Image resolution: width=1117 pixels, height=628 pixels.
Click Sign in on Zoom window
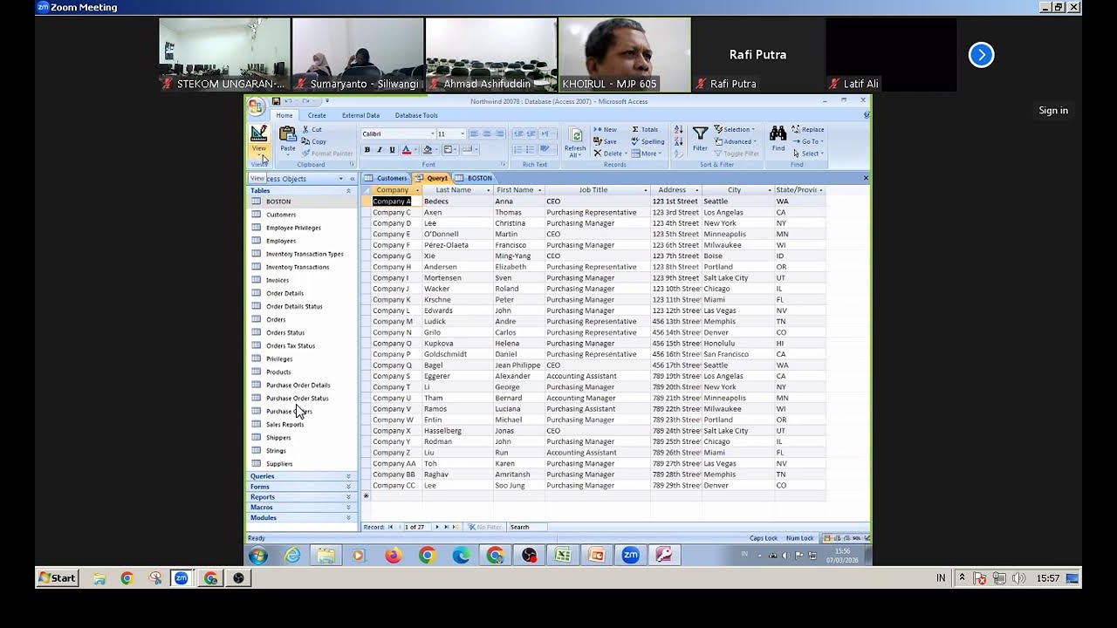click(1053, 111)
